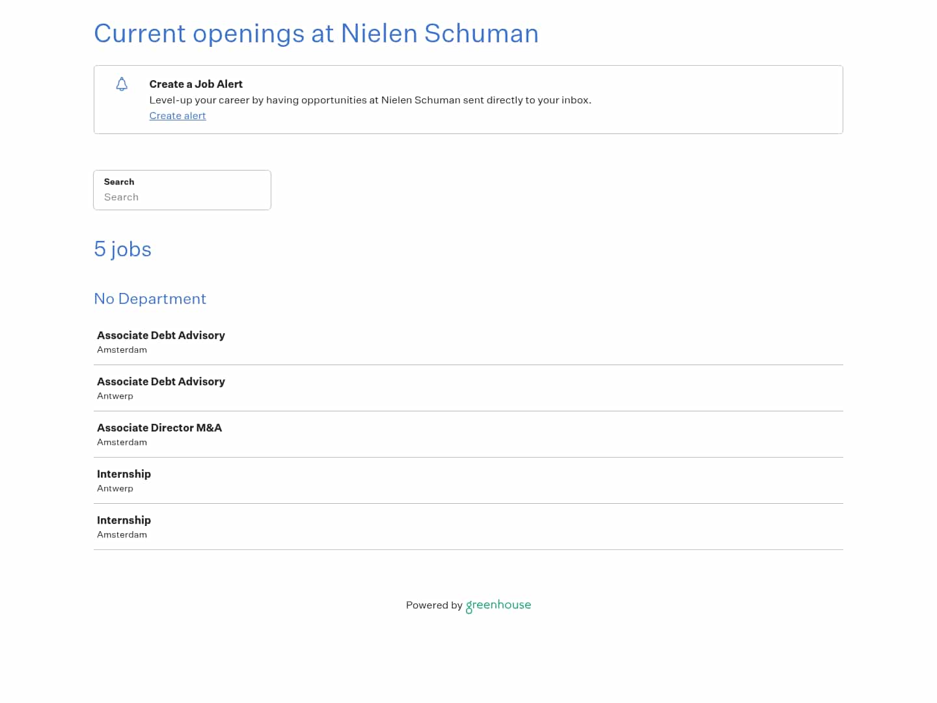
Task: Open the Internship position in Amsterdam
Action: pyautogui.click(x=124, y=520)
